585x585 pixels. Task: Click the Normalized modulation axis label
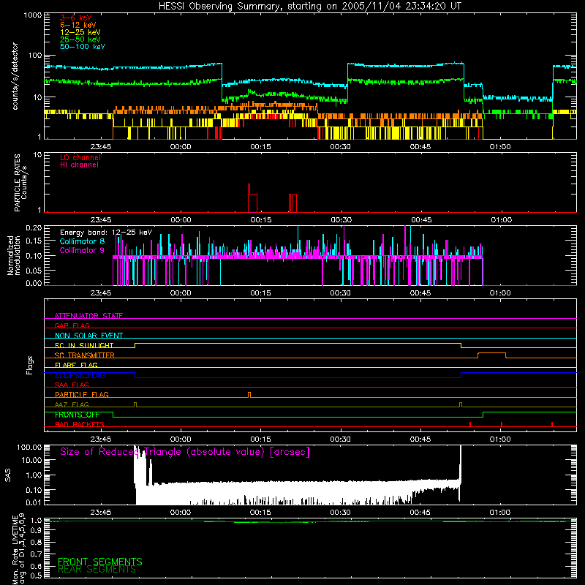[14, 255]
